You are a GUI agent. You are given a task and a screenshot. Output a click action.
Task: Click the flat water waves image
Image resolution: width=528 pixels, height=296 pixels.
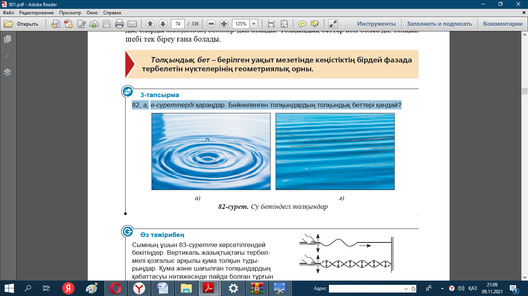point(335,151)
